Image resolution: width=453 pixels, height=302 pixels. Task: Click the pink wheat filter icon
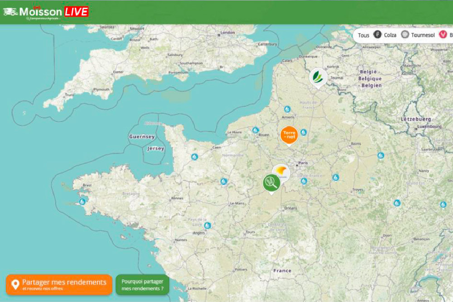pos(443,35)
